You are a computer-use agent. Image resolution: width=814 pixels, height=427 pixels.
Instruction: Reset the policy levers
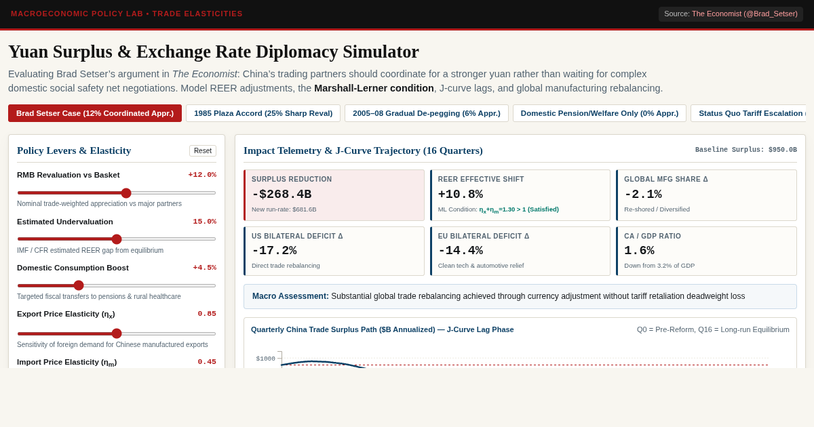point(203,150)
